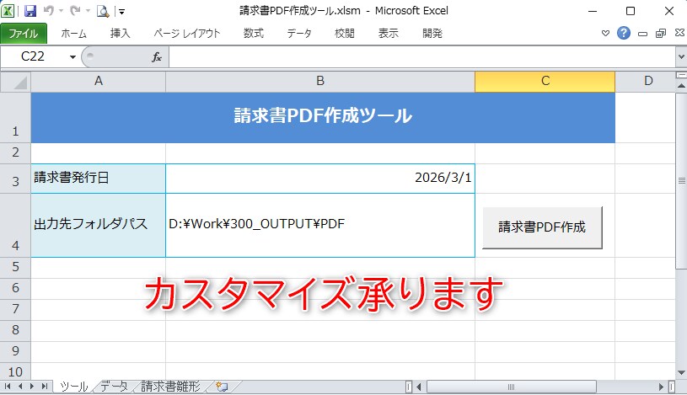Open the 校閲 ribbon tab
Viewport: 687px width, 395px height.
(345, 34)
